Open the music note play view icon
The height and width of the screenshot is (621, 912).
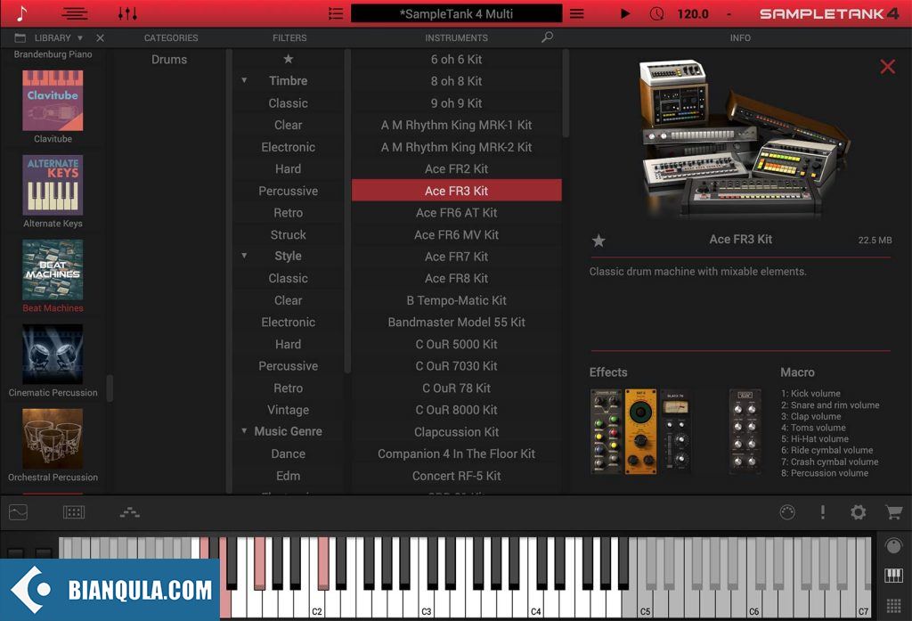tap(21, 12)
